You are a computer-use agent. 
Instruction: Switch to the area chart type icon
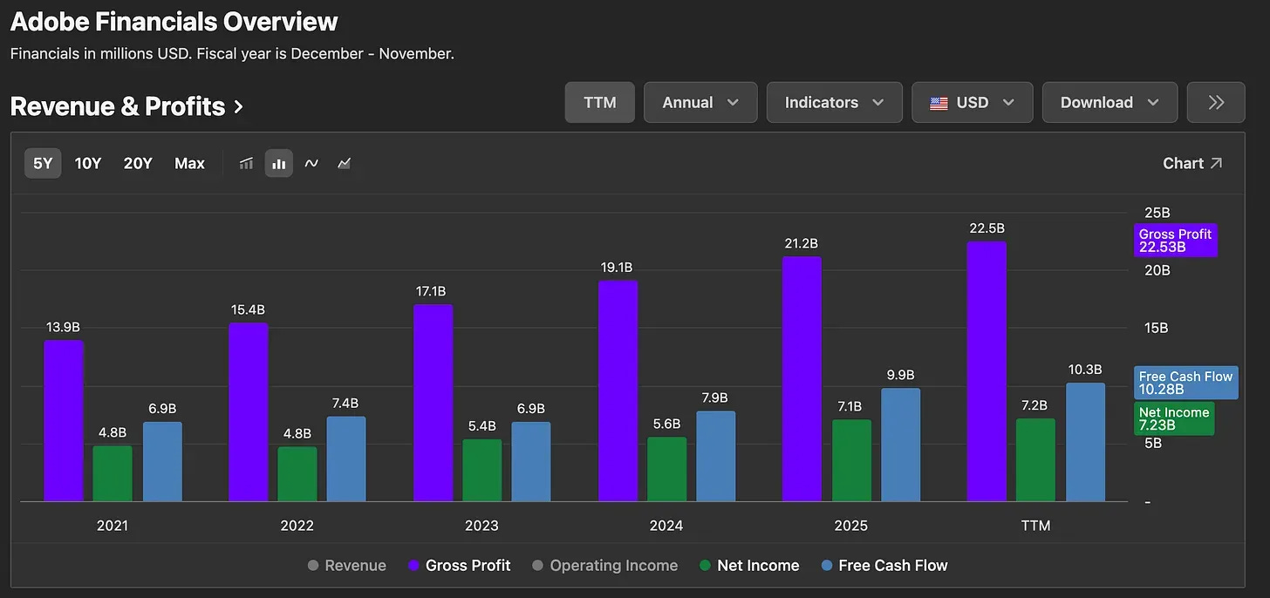[345, 163]
